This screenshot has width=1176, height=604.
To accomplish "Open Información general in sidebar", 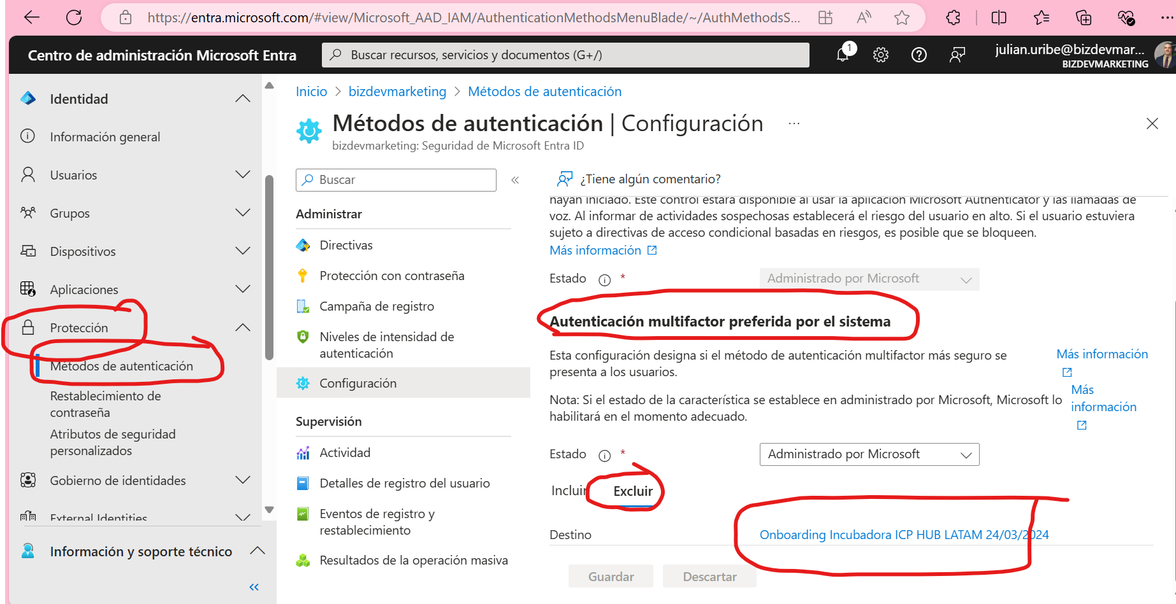I will pyautogui.click(x=105, y=137).
